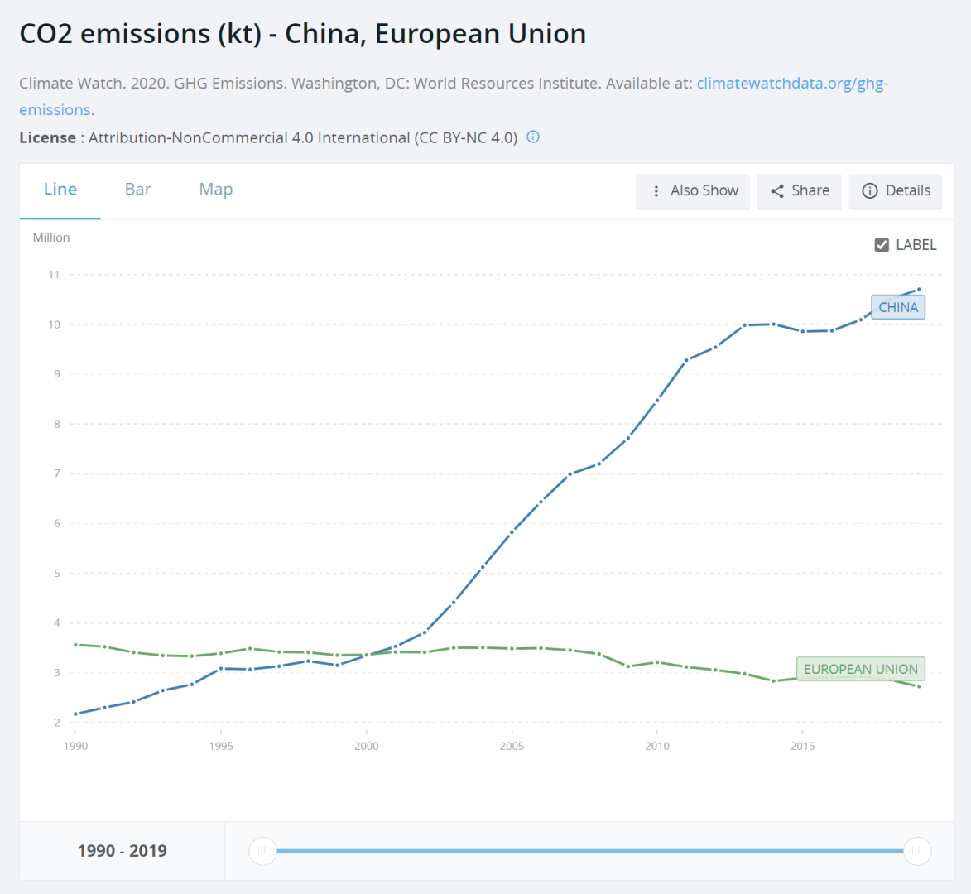Click the Share button text
The image size is (971, 894).
tap(810, 191)
